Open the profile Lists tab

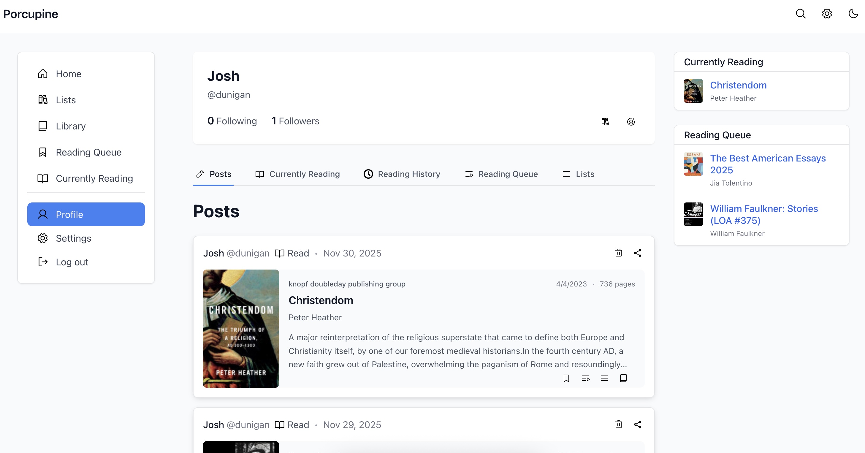(578, 174)
